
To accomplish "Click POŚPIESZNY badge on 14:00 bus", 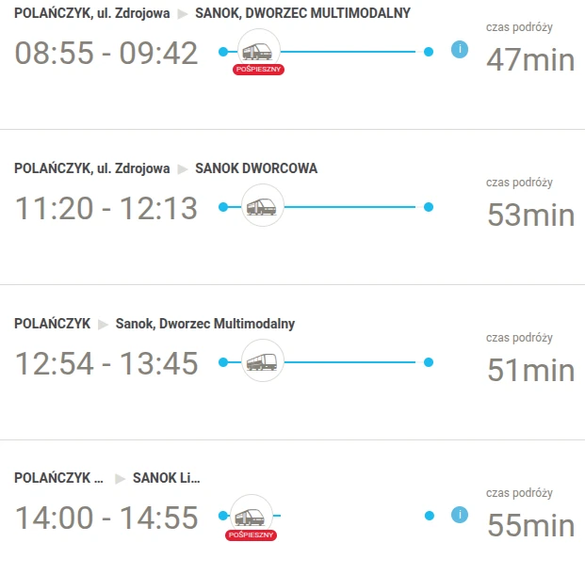I will tap(251, 534).
